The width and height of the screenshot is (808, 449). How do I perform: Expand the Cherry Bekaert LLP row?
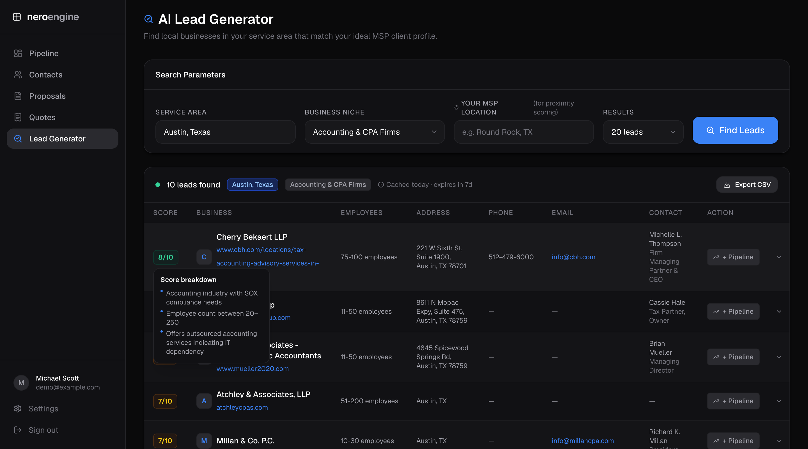coord(779,257)
